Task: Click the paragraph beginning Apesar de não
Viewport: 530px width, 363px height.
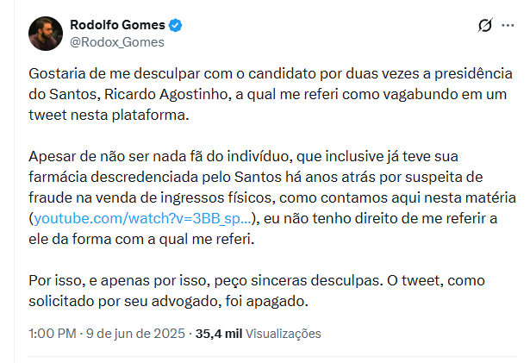Action: coord(272,198)
